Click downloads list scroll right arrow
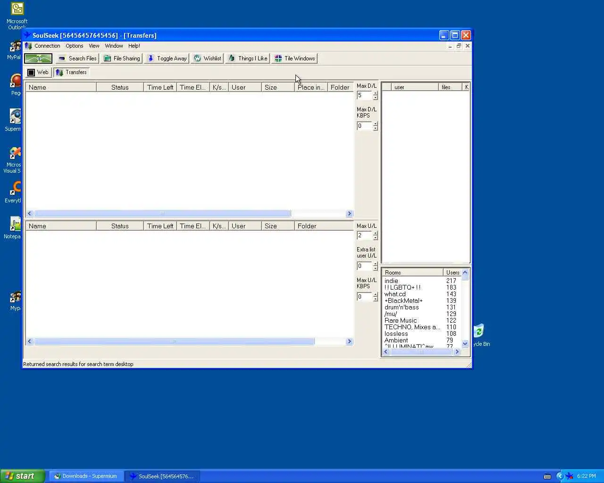The width and height of the screenshot is (604, 483). tap(350, 214)
